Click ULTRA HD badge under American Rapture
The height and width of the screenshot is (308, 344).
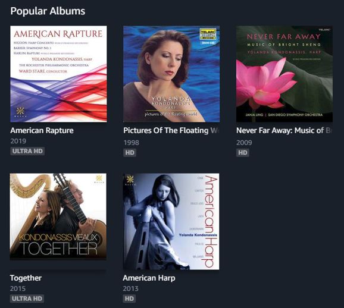[x=27, y=151]
